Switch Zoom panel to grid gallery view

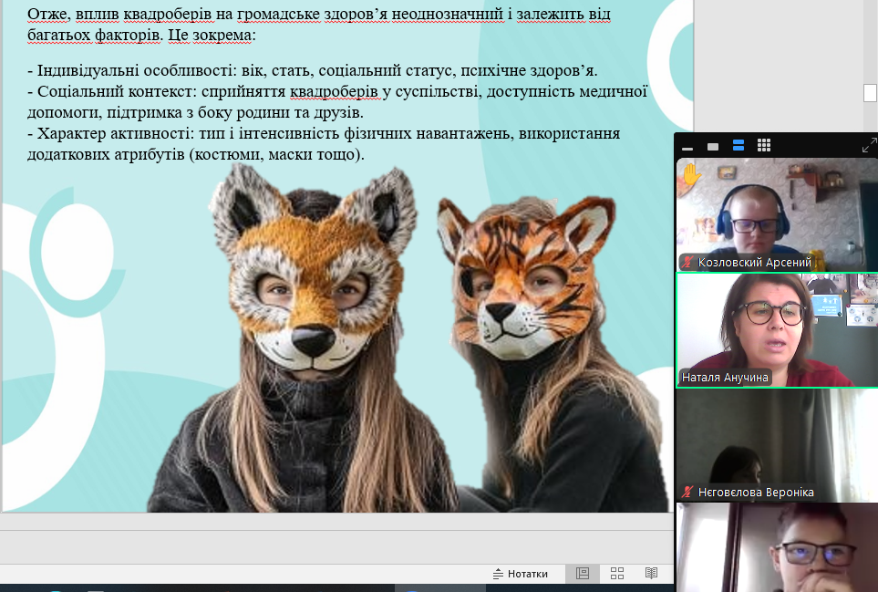tap(764, 146)
